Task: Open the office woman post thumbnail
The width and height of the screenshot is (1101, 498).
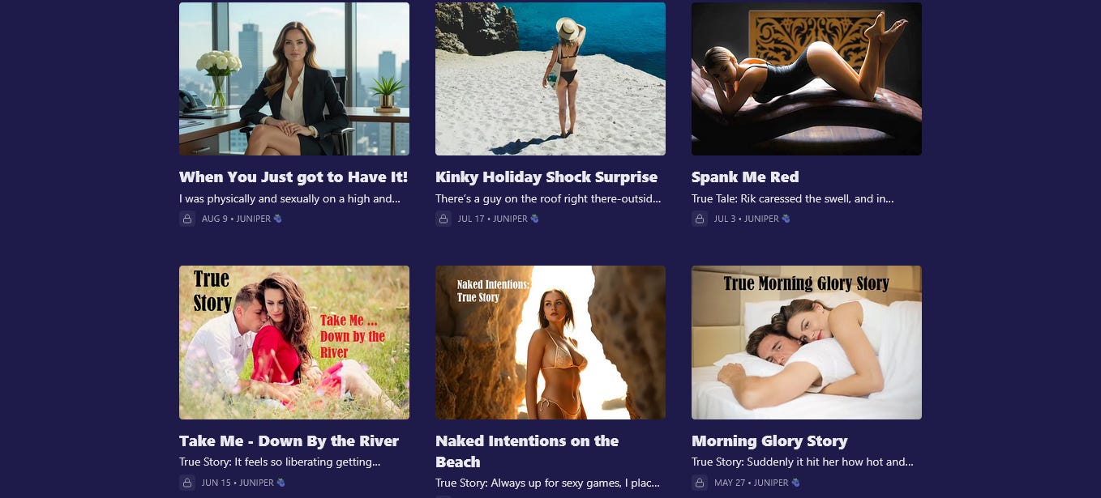Action: click(294, 79)
